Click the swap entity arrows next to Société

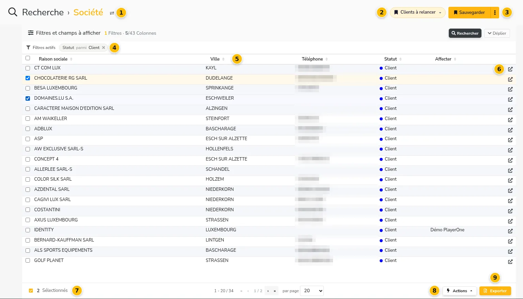112,13
